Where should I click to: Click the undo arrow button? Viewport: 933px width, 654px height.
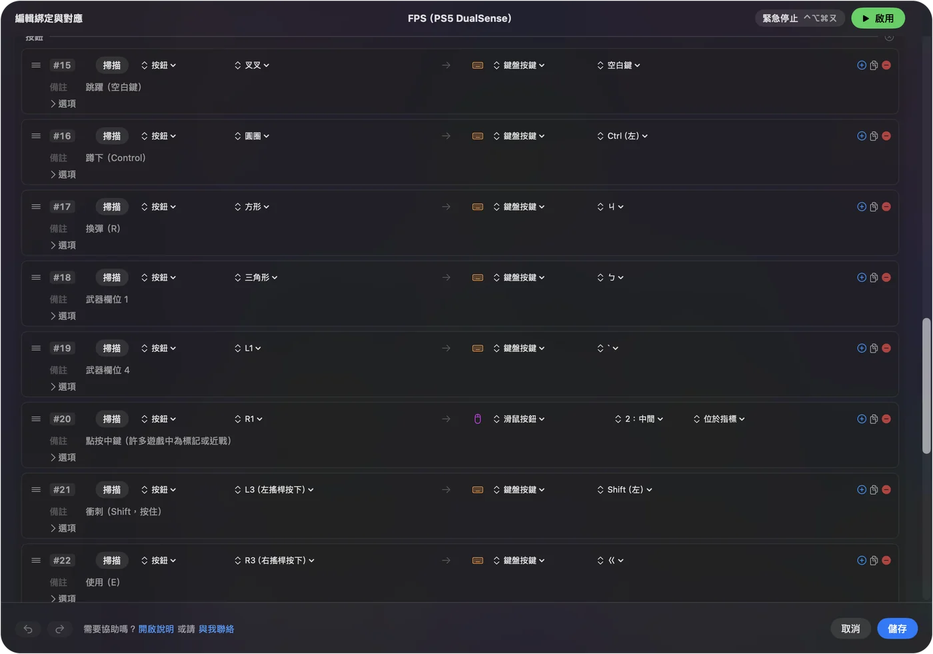coord(28,629)
